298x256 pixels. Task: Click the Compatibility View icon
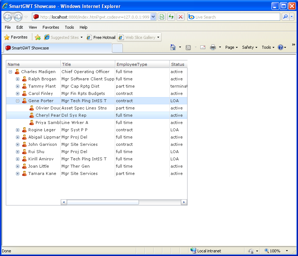162,17
